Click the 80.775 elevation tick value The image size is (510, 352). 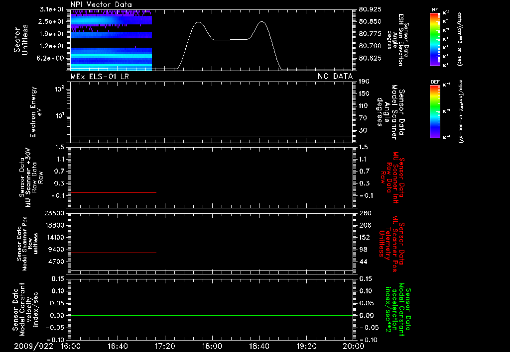tap(370, 34)
